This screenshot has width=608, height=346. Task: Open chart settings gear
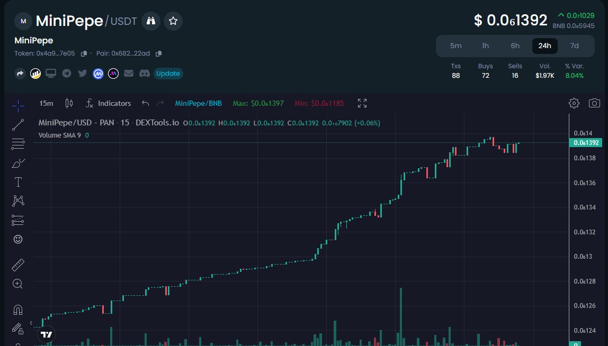(574, 103)
